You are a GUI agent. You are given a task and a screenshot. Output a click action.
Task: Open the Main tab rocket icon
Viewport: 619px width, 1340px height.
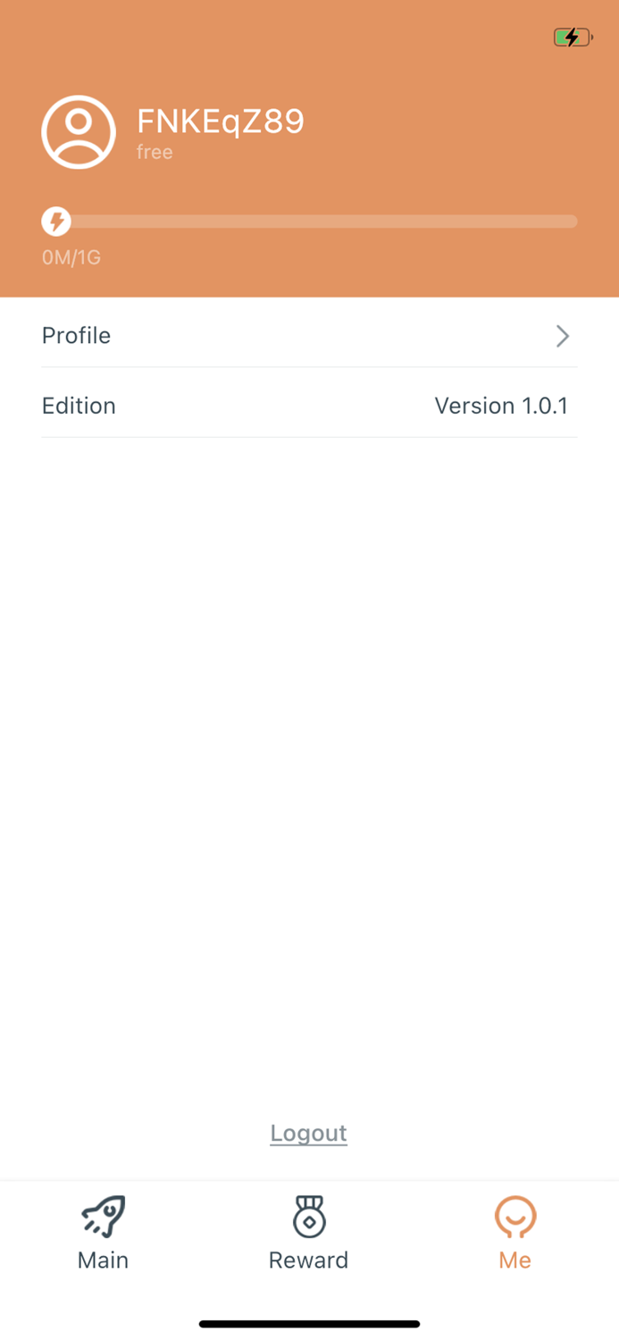click(x=104, y=1217)
